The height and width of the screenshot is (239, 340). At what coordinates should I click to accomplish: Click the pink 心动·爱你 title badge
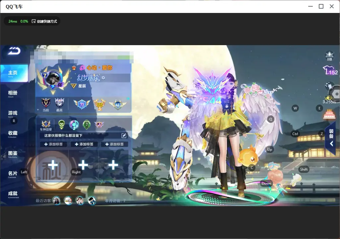96,68
